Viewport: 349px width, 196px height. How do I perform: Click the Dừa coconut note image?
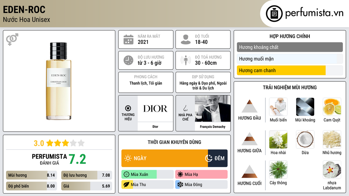[x=305, y=140]
